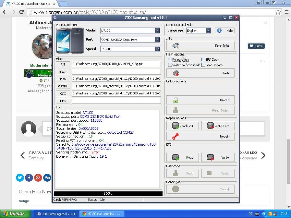This screenshot has width=291, height=218.
Task: Switch to the N7100 nao atualiza browser tab
Action: click(x=31, y=4)
